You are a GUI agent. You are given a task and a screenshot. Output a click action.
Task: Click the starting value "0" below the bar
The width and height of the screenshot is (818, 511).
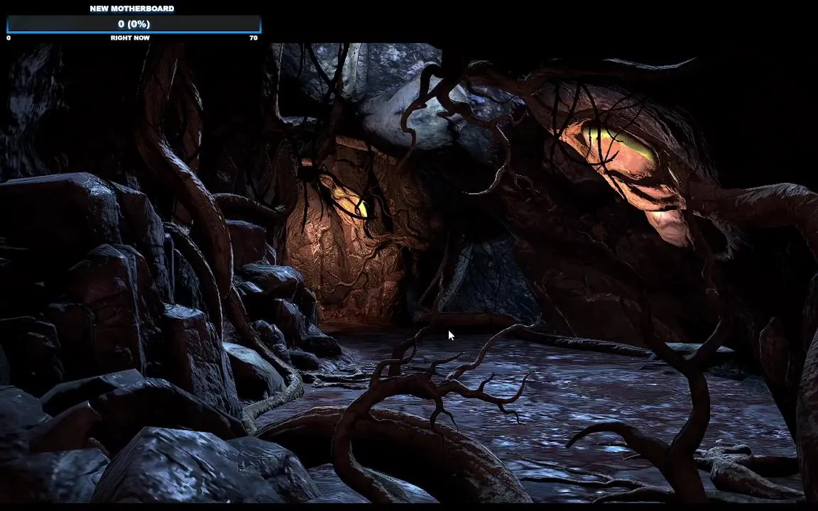pos(9,38)
